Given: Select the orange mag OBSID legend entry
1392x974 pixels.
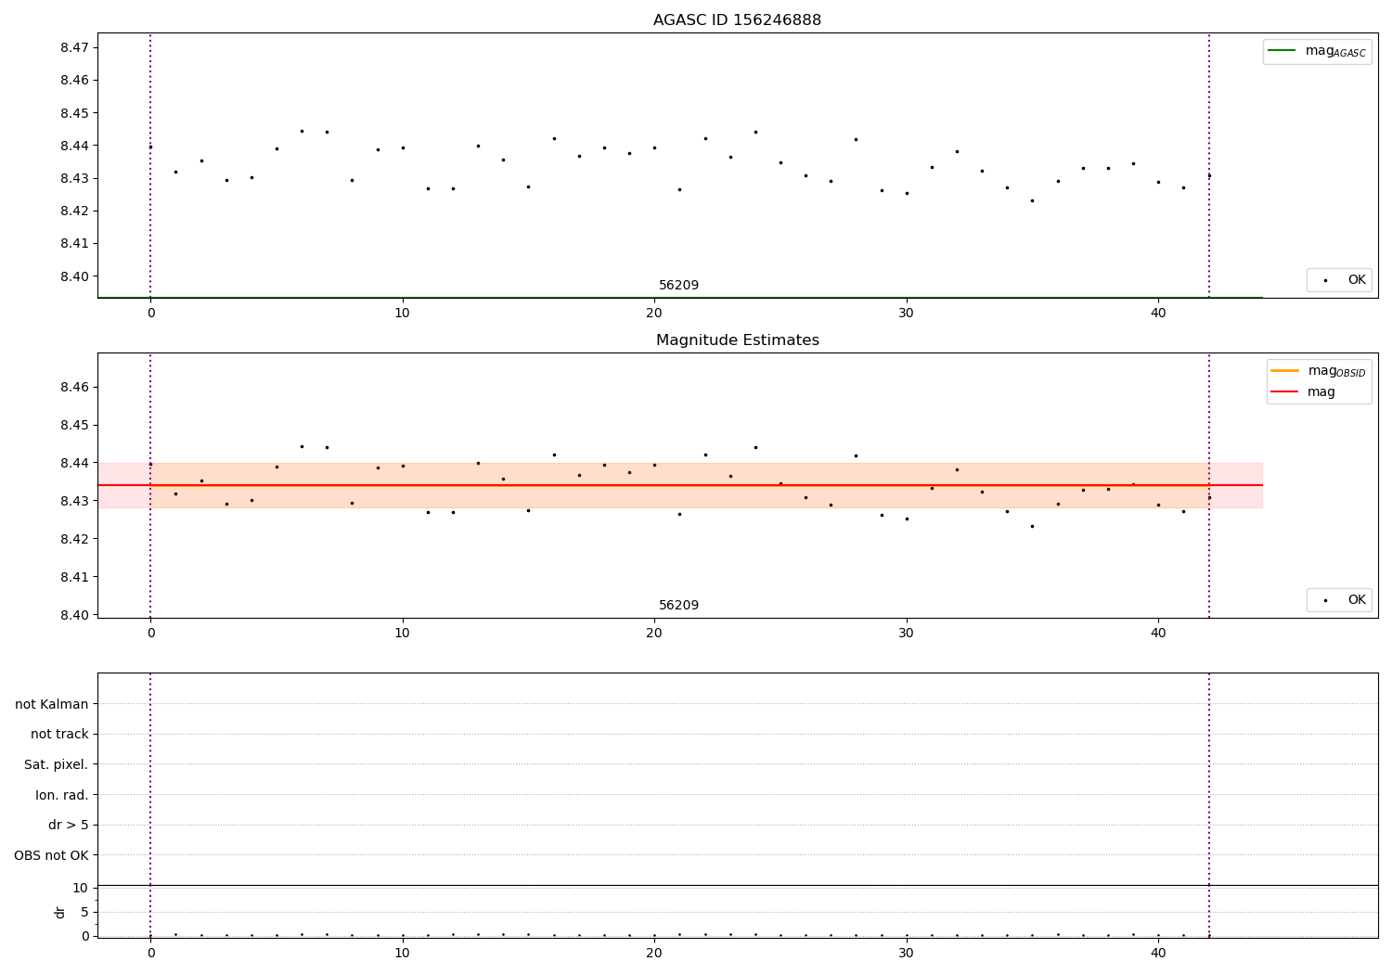Looking at the screenshot, I should [x=1319, y=371].
